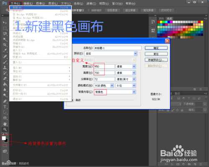Open the RGB 颜色 color mode dropdown
The height and width of the screenshot is (167, 209).
pyautogui.click(x=112, y=85)
